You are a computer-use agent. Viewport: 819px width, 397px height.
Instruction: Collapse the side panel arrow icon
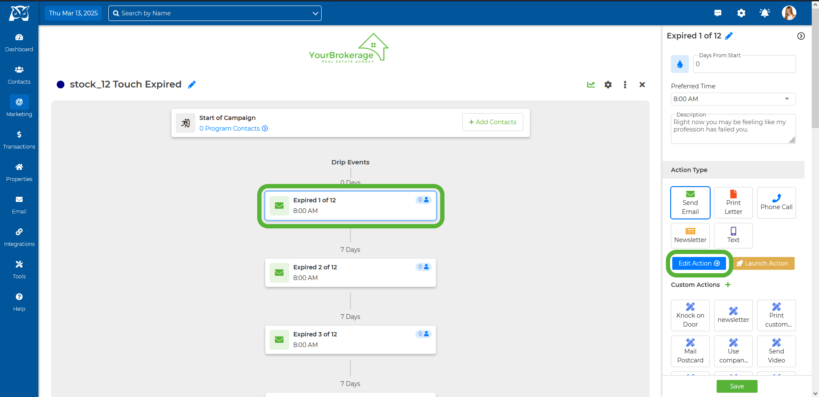pos(801,36)
